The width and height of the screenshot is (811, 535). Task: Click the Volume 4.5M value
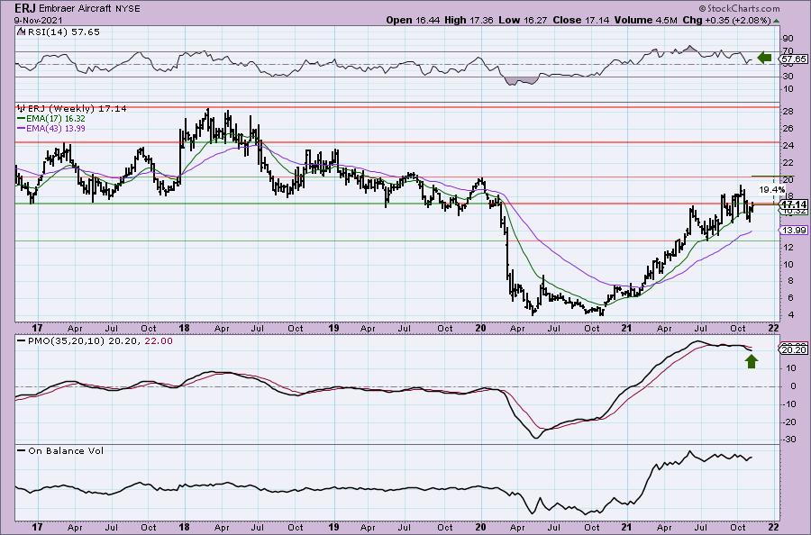[x=646, y=20]
